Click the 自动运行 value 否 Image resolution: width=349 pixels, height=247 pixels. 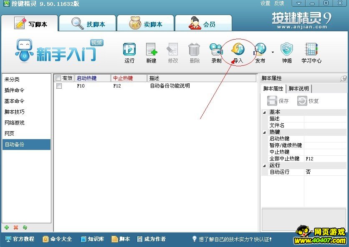325,172
